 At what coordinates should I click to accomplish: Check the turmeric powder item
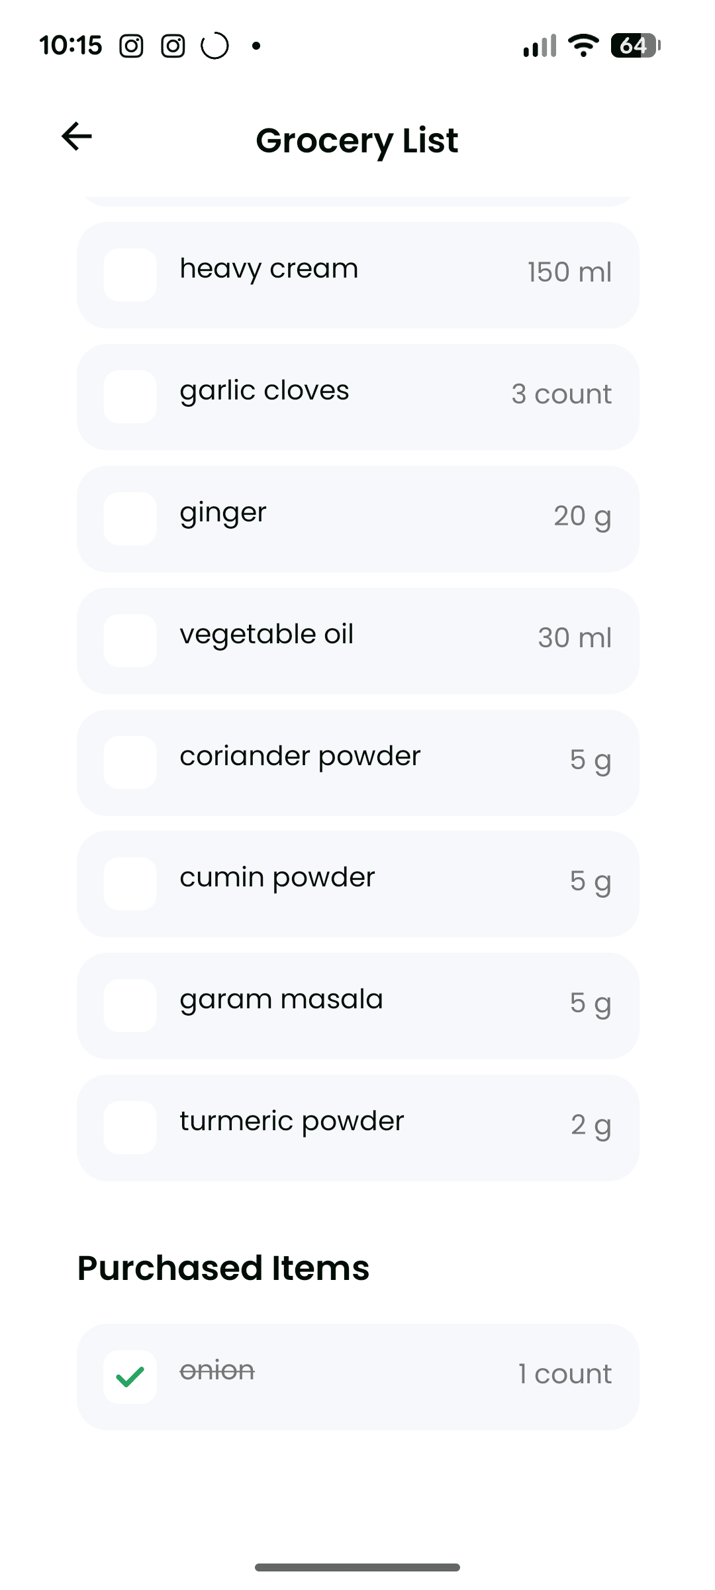(130, 1128)
